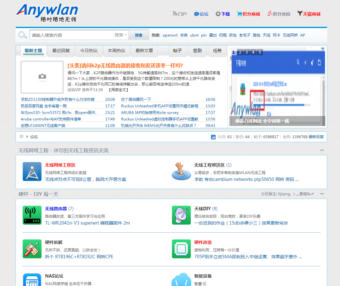This screenshot has height=286, width=340.
Task: Switch slideshow to slide 5
Action: coord(260,52)
